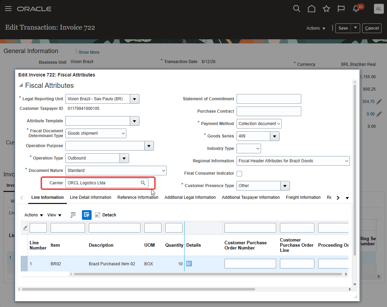The image size is (387, 307).
Task: Click the search magnifier icon in header
Action: tap(296, 9)
